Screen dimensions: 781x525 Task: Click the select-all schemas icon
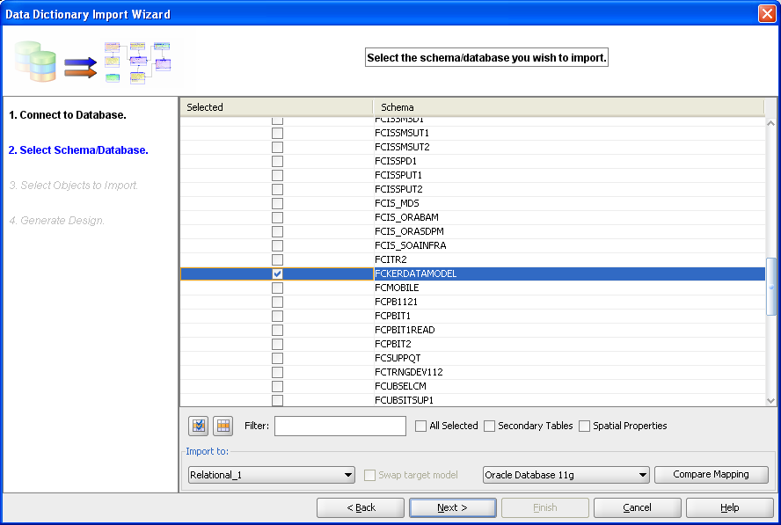pos(198,426)
